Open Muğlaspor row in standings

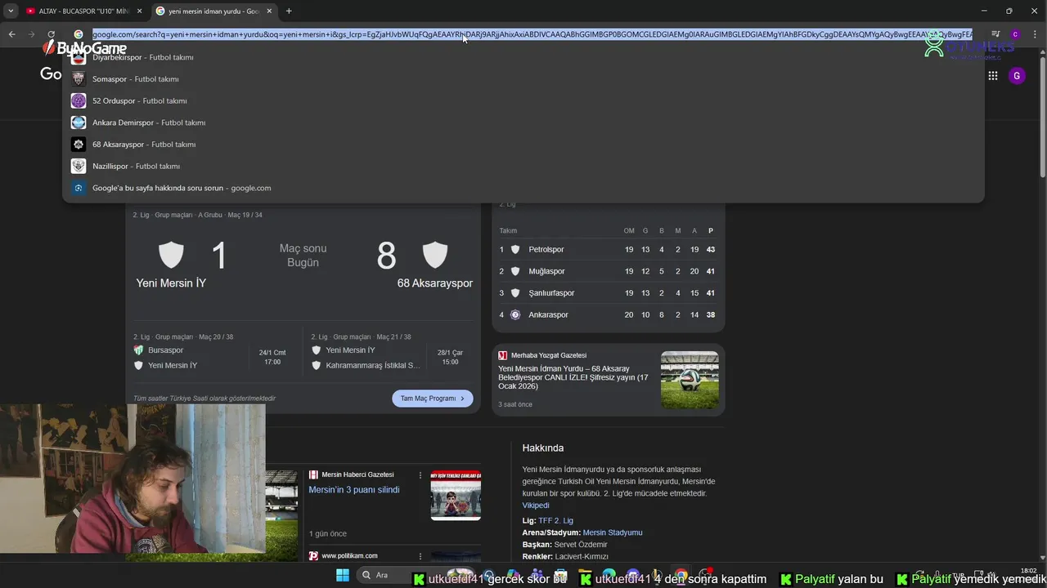(608, 271)
